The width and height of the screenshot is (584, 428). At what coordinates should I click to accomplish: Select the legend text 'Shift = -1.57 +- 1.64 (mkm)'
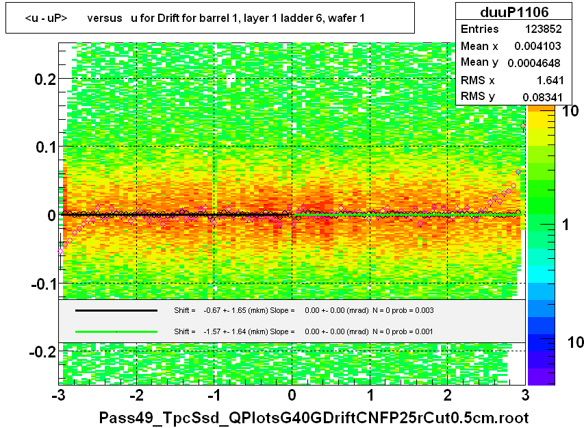pos(221,331)
